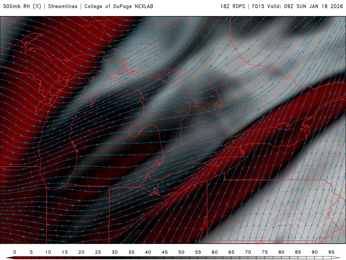Pick the '65' color scale label
This screenshot has width=346, height=260.
[x=231, y=252]
